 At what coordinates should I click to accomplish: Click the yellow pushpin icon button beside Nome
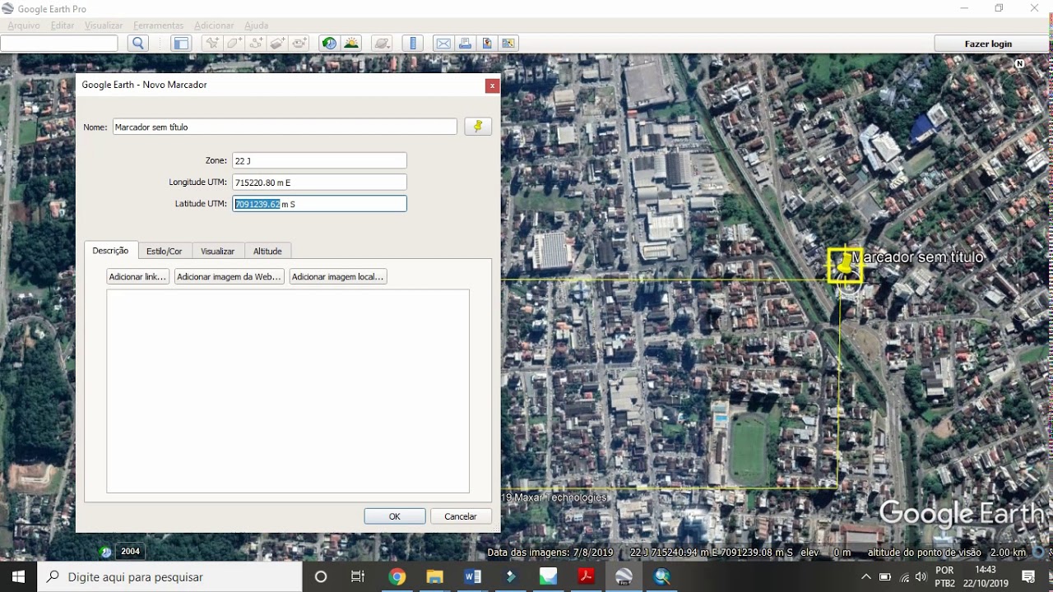[478, 127]
